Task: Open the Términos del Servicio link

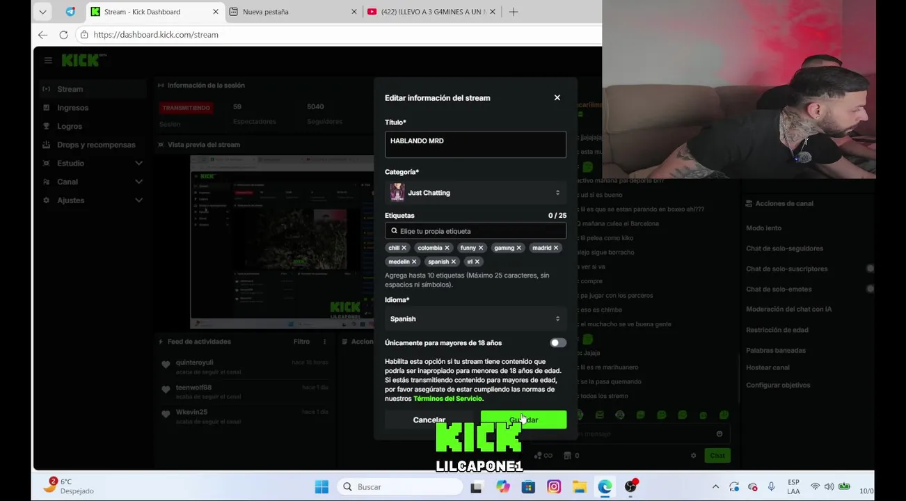Action: point(447,399)
